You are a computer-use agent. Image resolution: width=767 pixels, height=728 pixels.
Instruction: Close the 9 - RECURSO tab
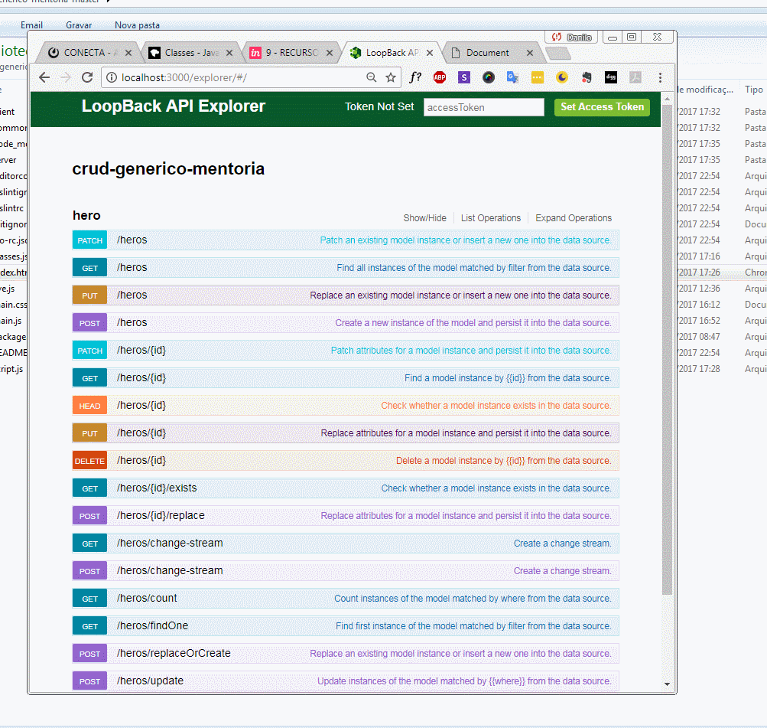(329, 53)
